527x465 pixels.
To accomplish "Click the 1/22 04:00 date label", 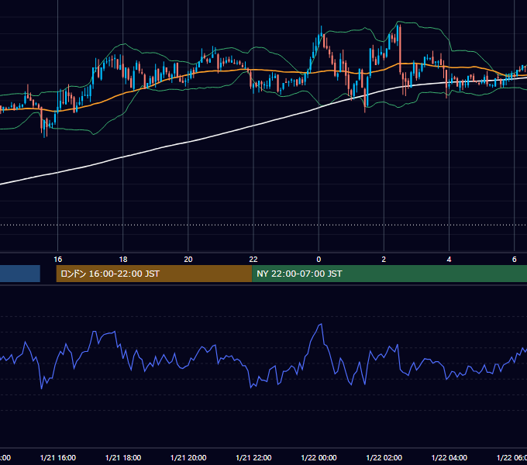I will 449,457.
